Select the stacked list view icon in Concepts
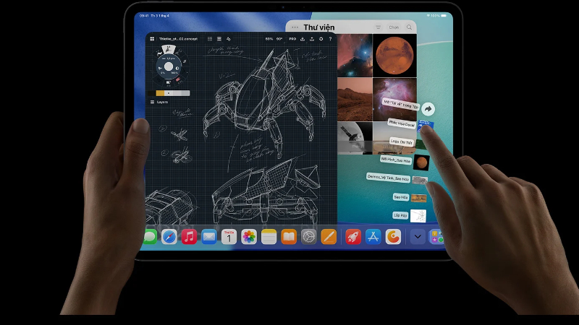Image resolution: width=579 pixels, height=325 pixels. 219,39
